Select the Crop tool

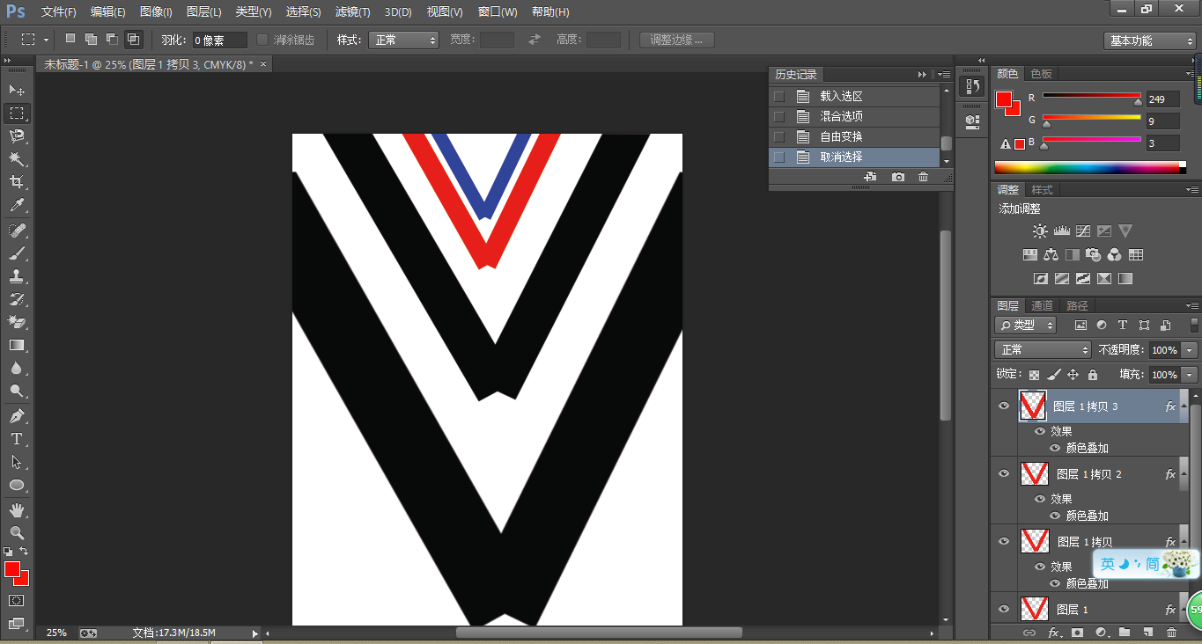pyautogui.click(x=17, y=182)
